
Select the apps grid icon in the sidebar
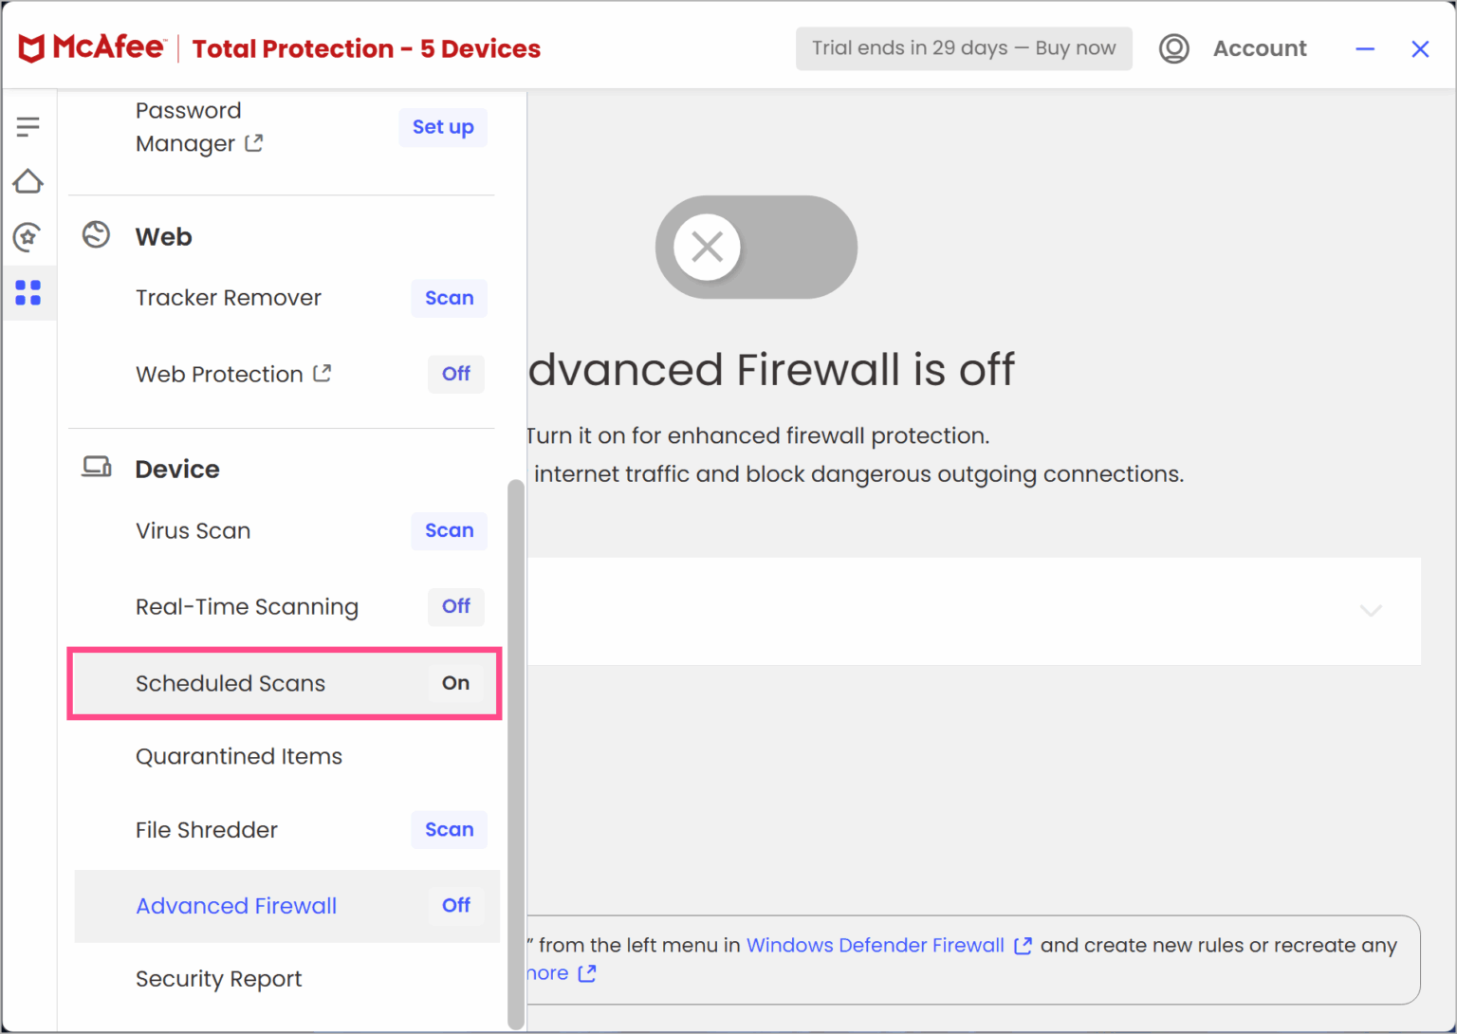tap(28, 292)
